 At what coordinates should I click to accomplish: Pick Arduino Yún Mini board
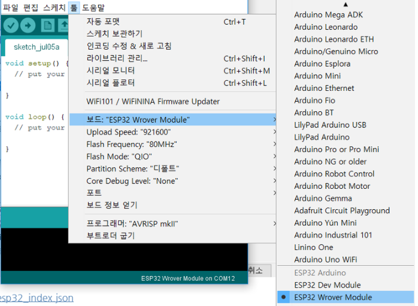(x=346, y=223)
